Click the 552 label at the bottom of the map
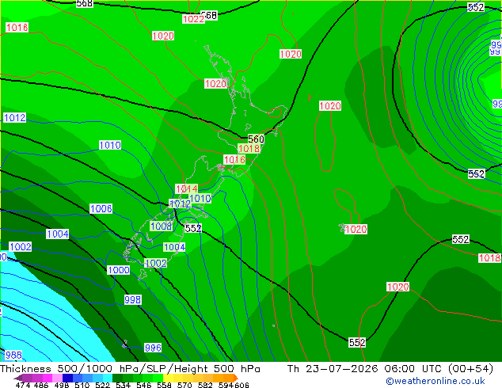 tap(357, 343)
